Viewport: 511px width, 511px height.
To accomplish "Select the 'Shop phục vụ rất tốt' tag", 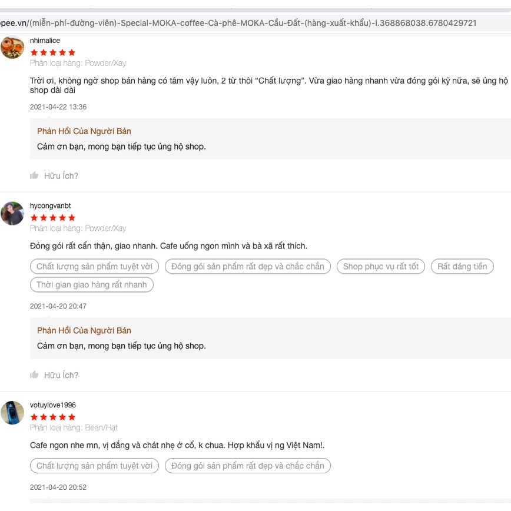I will point(381,266).
